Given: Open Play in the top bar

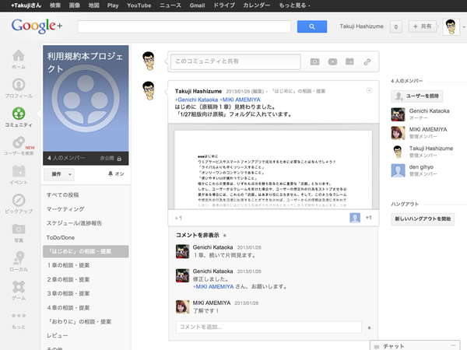Looking at the screenshot, I should point(113,5).
